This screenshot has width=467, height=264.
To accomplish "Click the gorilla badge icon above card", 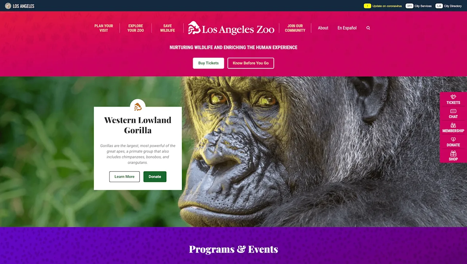I will coord(138,107).
